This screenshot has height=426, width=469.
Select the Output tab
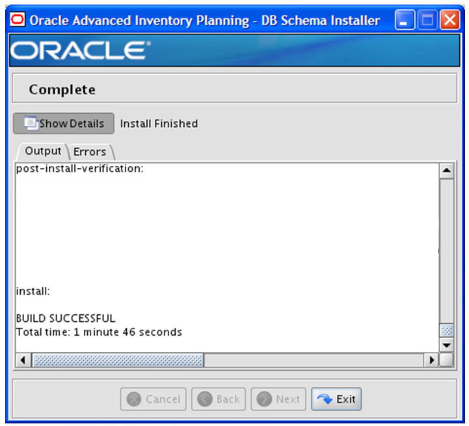pos(43,151)
